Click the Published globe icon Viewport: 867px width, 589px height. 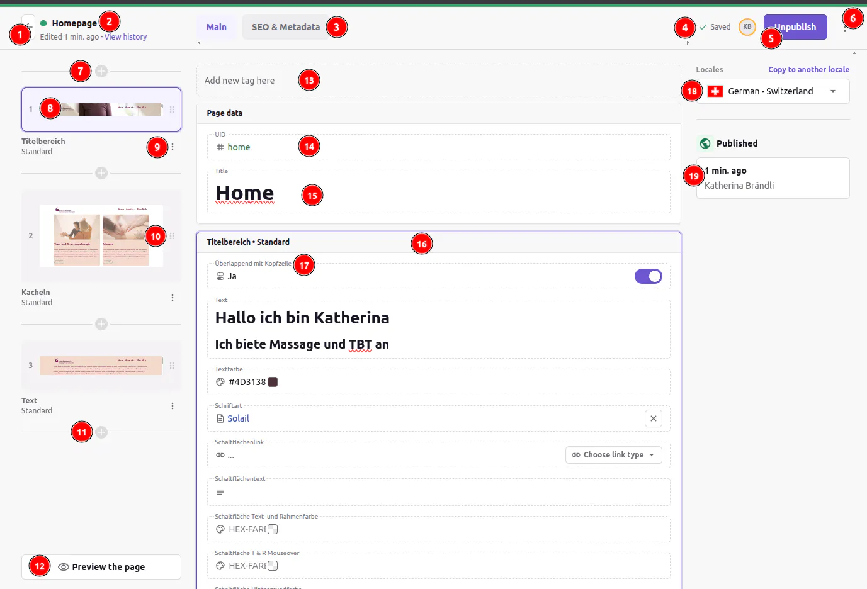[705, 143]
